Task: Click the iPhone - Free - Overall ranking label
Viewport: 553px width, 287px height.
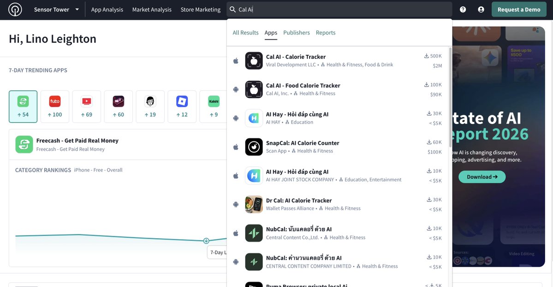Action: (x=98, y=170)
